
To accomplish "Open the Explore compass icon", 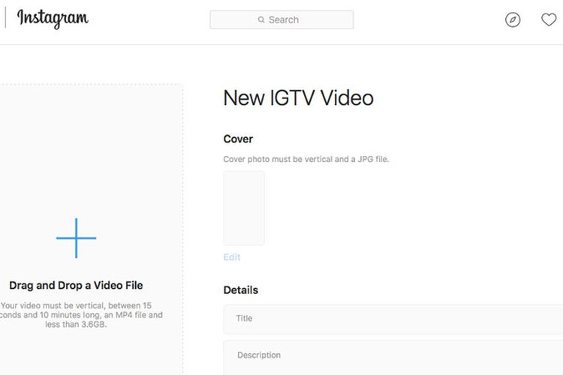I will [x=513, y=19].
